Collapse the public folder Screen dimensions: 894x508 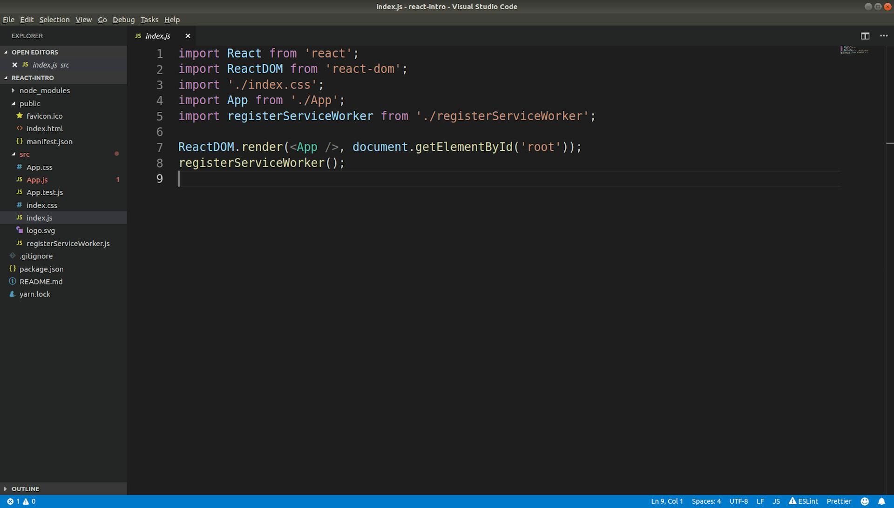click(14, 103)
